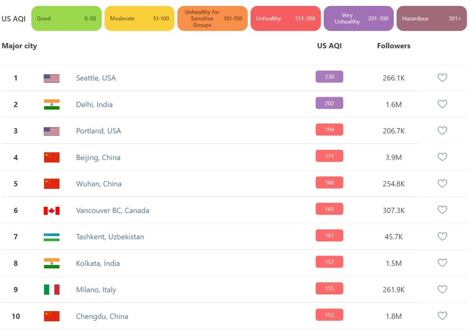Toggle the heart next to Beijing
Viewport: 475px width, 330px height.
[442, 157]
